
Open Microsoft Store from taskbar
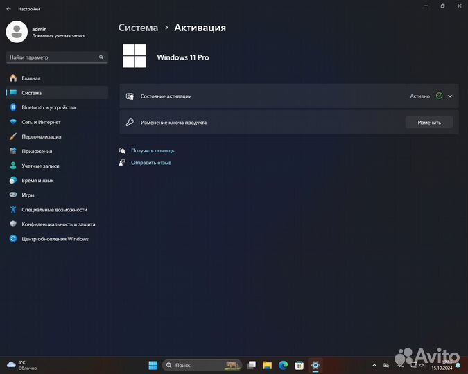pos(299,365)
